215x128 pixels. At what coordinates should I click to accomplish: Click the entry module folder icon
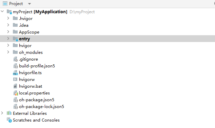15,39
